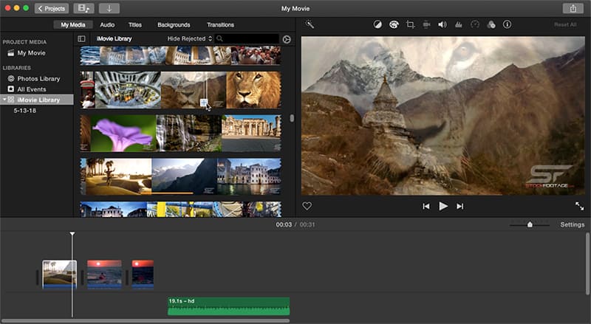
Task: Select the crowd clip in top row
Action: [x=256, y=55]
